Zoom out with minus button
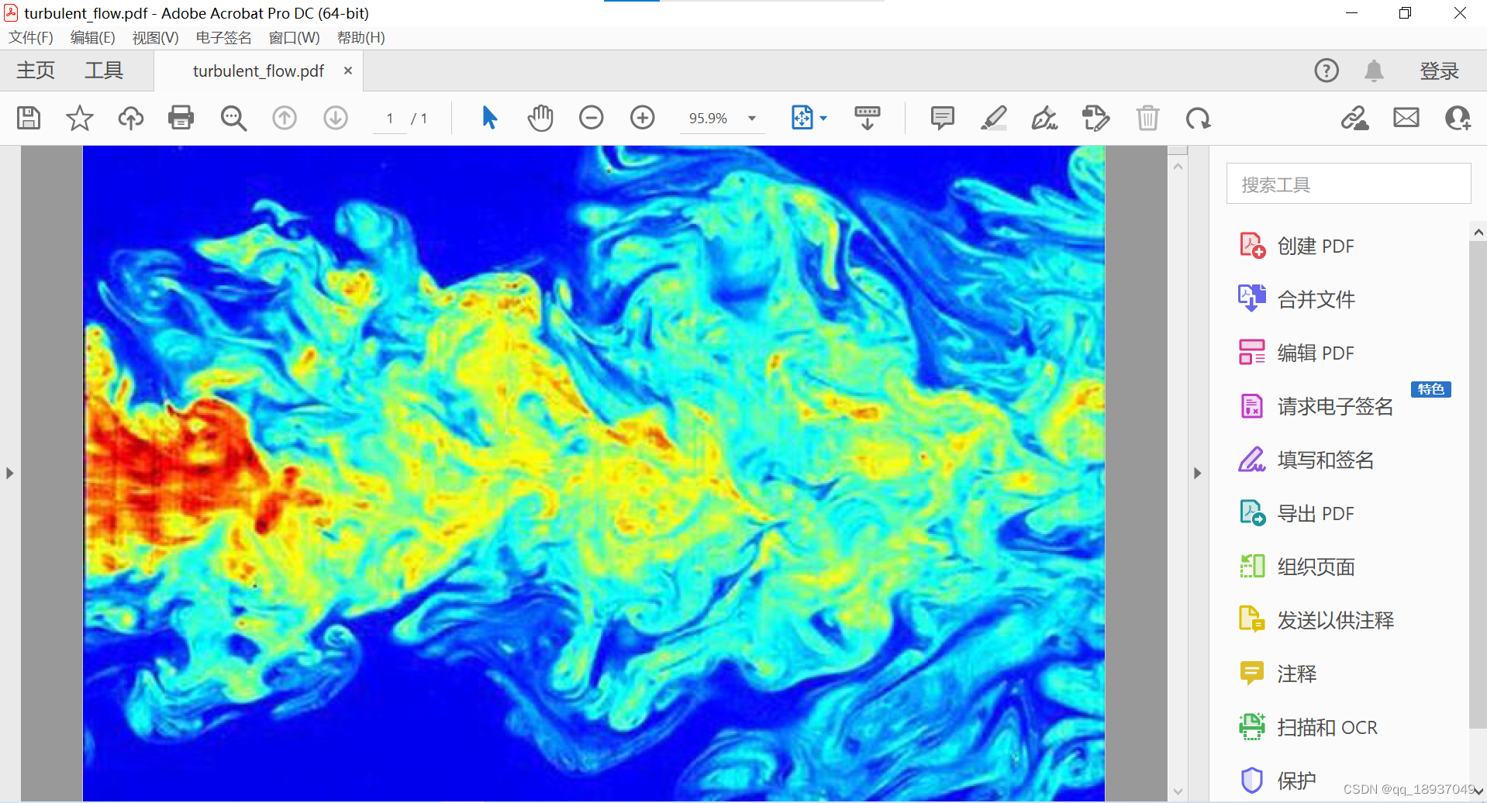This screenshot has height=803, width=1487. click(x=592, y=118)
